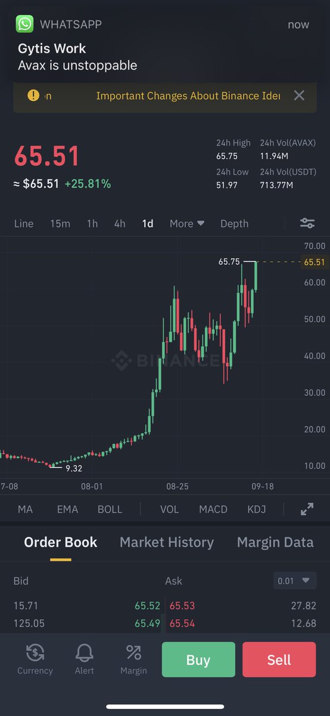Tap the red Sell button
This screenshot has width=330, height=716.
click(279, 659)
